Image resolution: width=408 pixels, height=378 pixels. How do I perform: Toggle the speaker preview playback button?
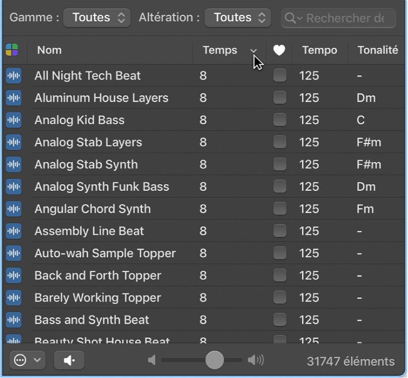[68, 361]
